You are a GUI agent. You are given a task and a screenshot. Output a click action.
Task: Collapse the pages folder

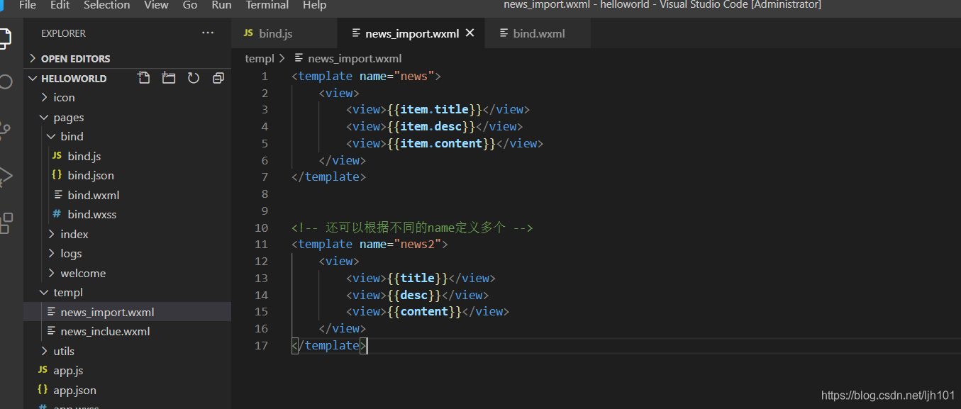pyautogui.click(x=45, y=117)
